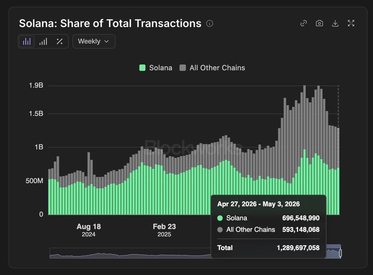Click All Other Chains value 593,148,068
The width and height of the screenshot is (373, 275).
[301, 230]
